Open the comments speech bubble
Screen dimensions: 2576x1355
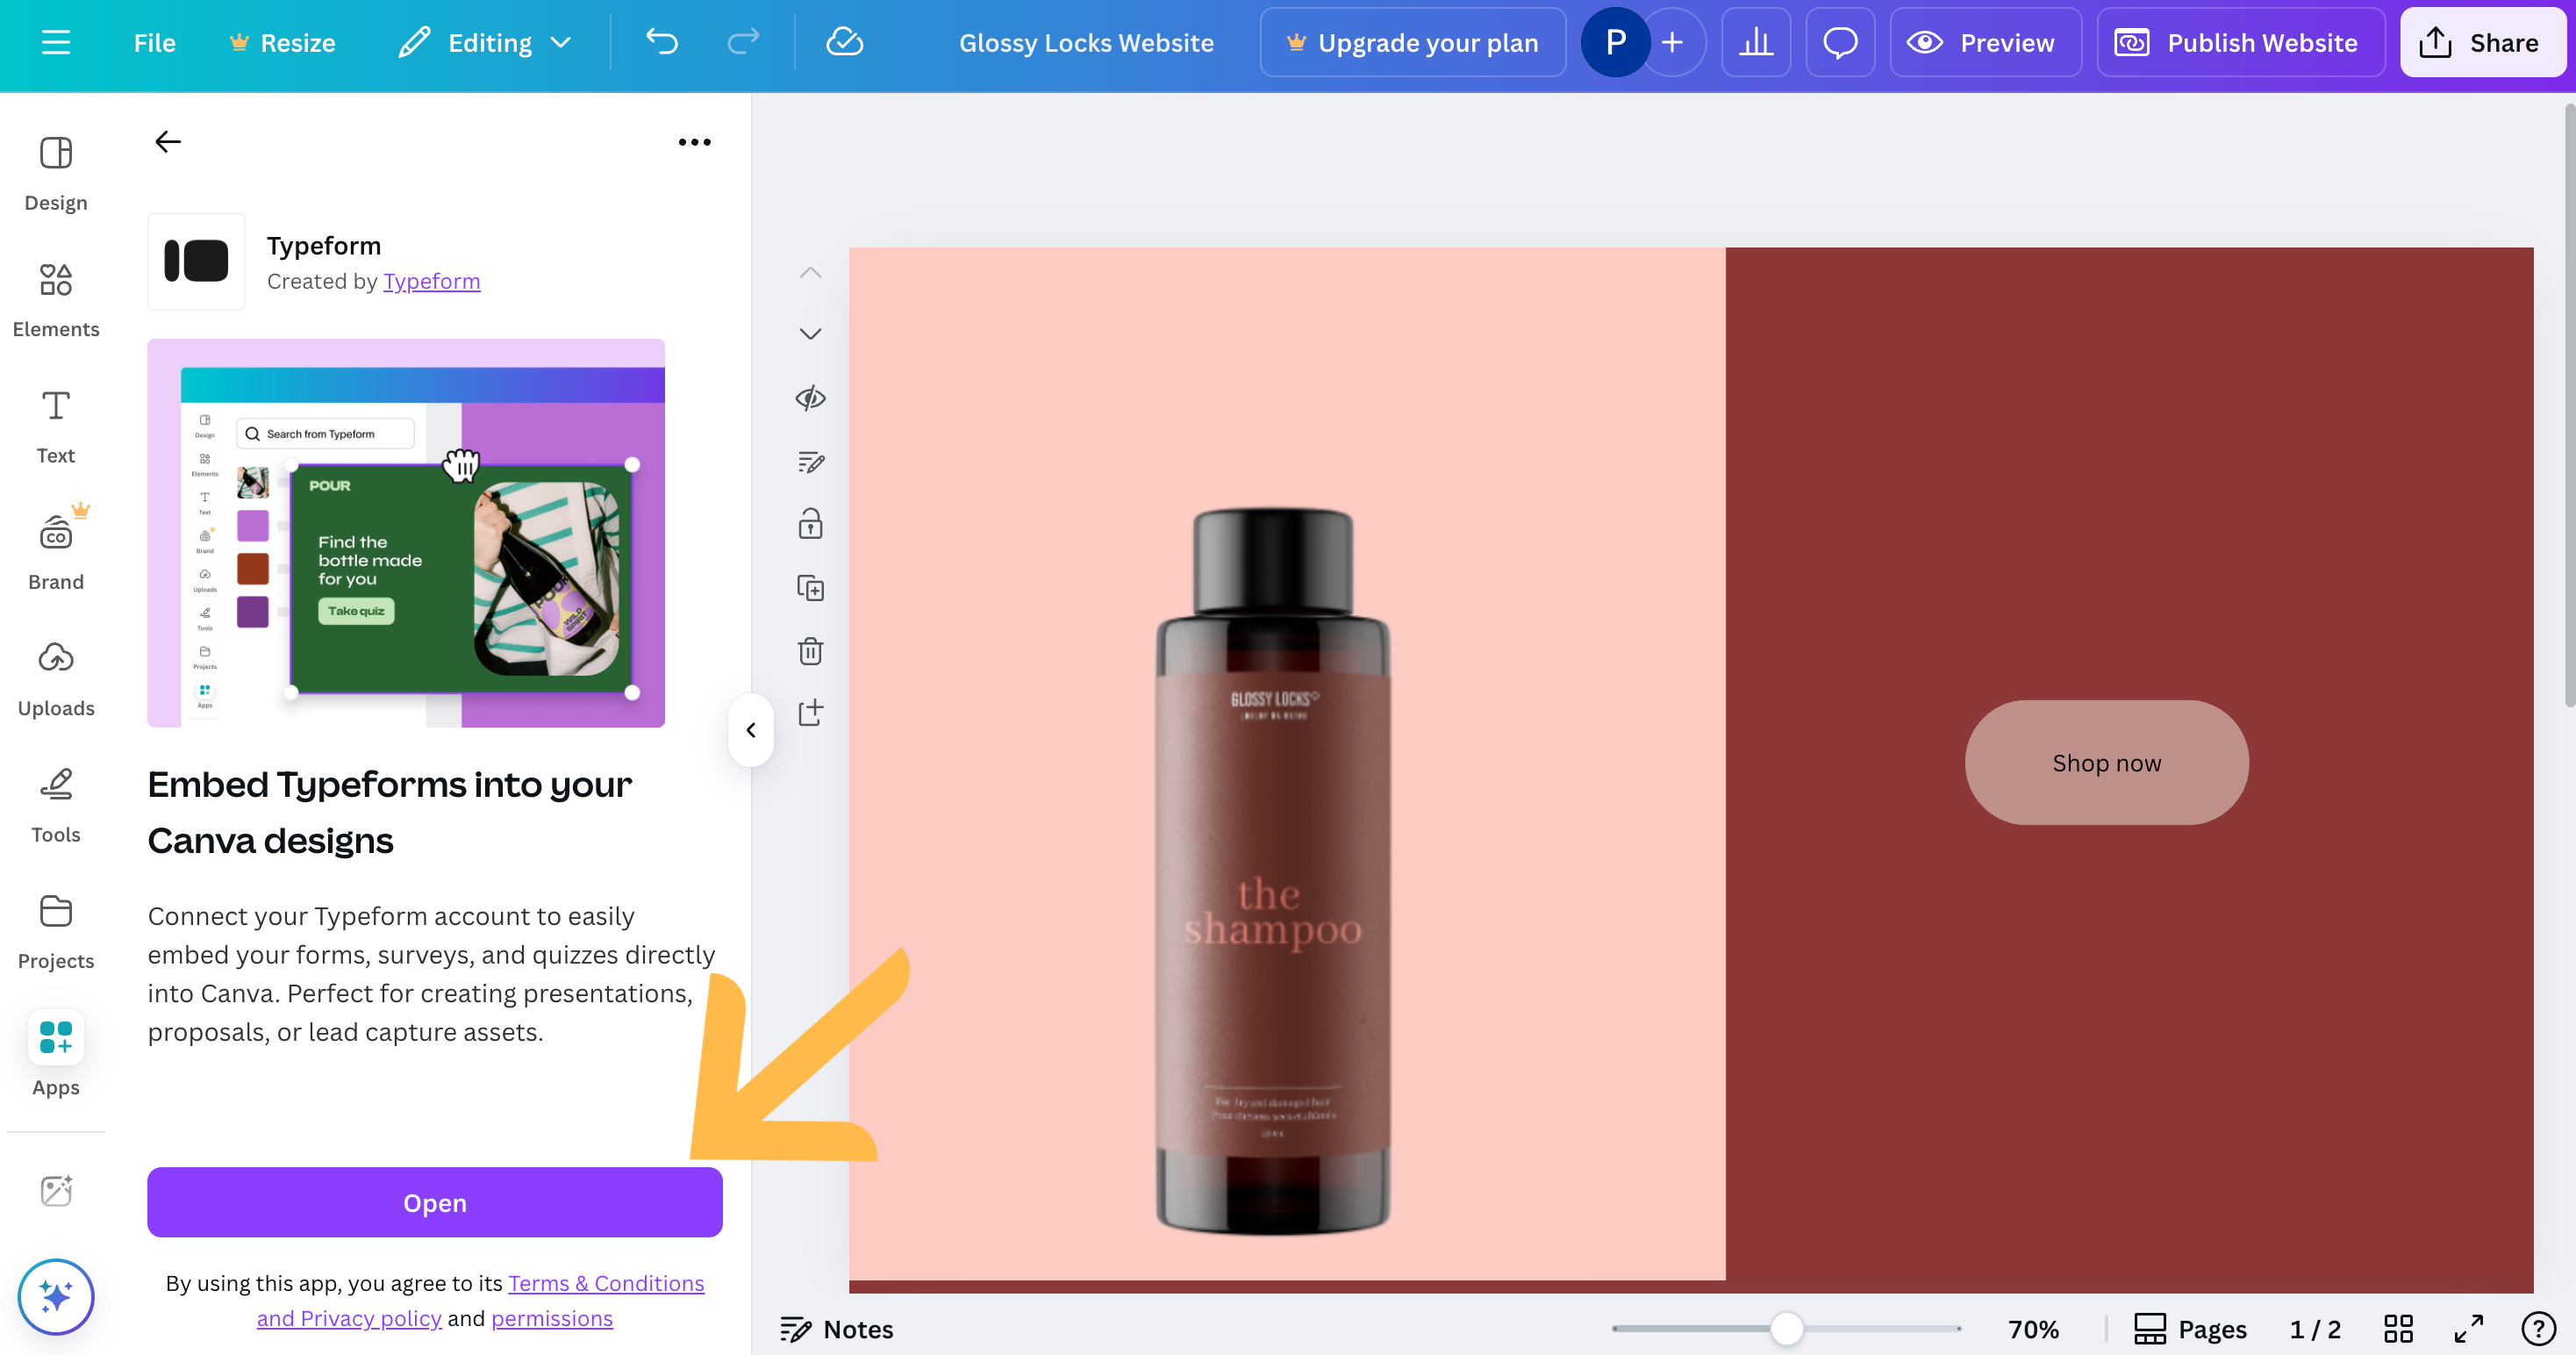[1840, 42]
